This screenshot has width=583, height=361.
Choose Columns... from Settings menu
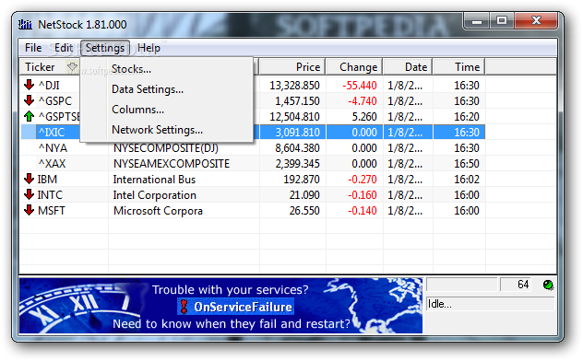click(137, 110)
